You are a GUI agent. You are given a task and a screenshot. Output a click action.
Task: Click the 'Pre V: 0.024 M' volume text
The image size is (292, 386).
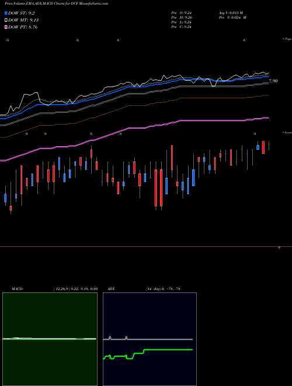232,18
